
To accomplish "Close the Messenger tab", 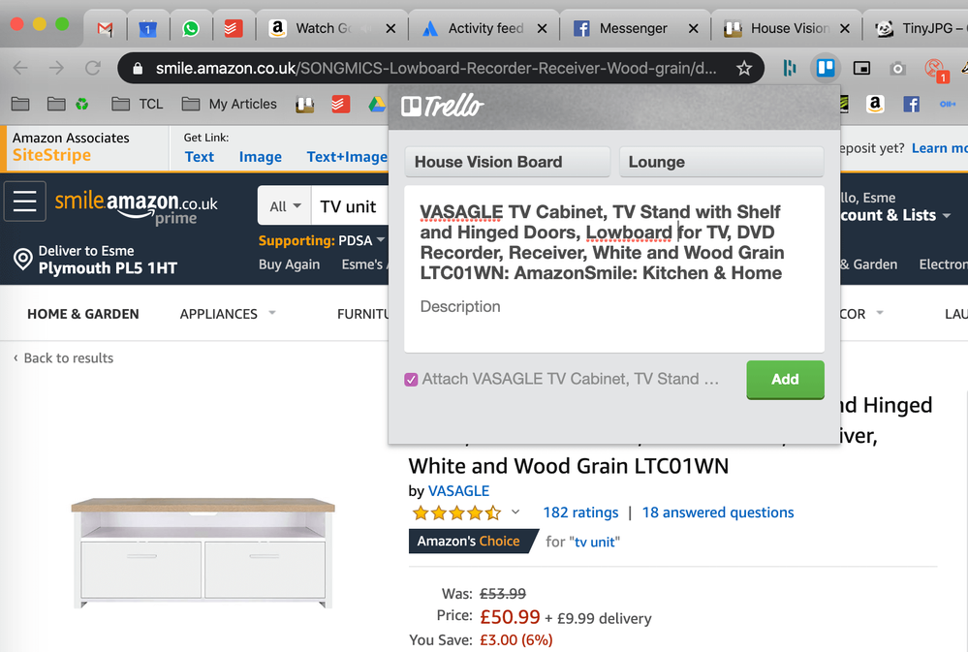I will tap(693, 28).
